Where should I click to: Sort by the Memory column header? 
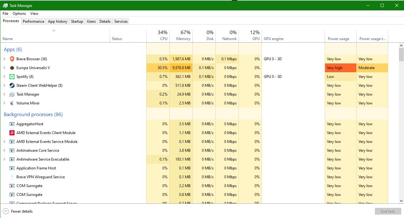[x=181, y=36]
